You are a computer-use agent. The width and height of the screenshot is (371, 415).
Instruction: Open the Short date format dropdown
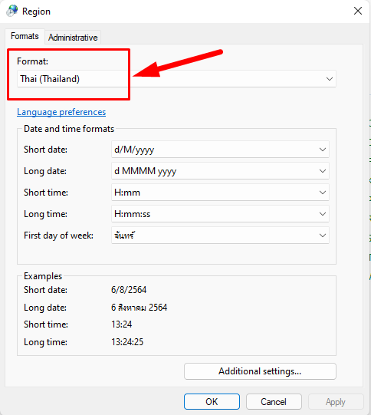point(220,150)
